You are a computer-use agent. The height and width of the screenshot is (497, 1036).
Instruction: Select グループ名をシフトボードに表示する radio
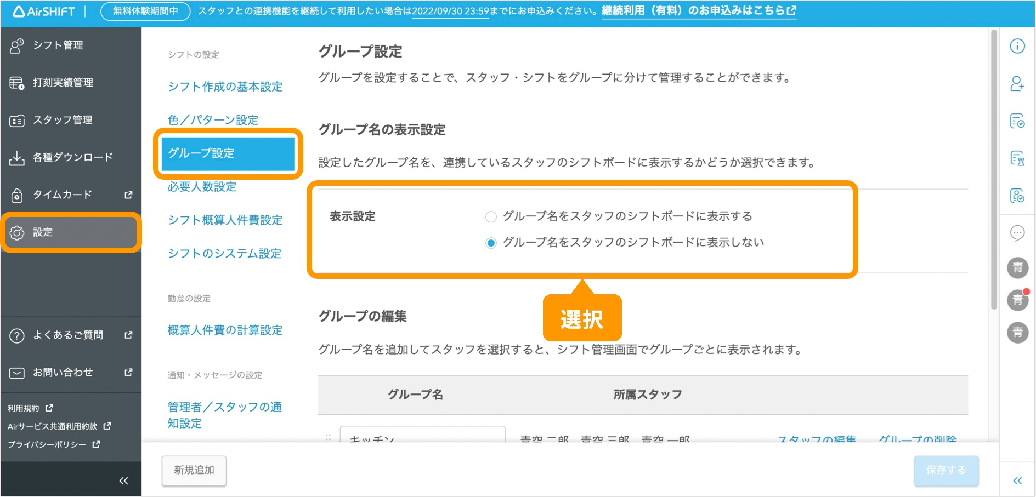(491, 216)
